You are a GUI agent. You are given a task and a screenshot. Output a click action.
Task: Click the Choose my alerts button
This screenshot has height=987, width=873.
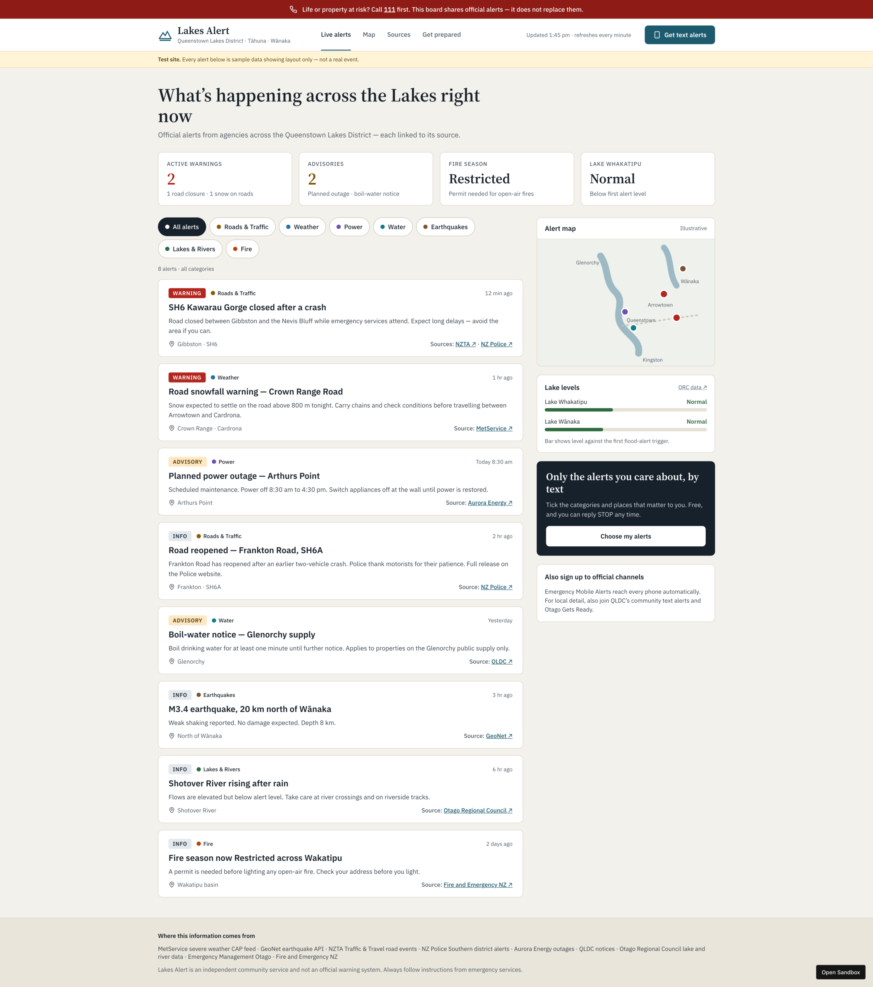[626, 536]
